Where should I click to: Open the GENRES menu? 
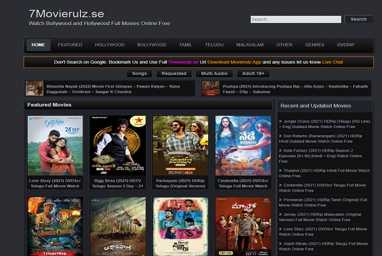[x=315, y=45]
